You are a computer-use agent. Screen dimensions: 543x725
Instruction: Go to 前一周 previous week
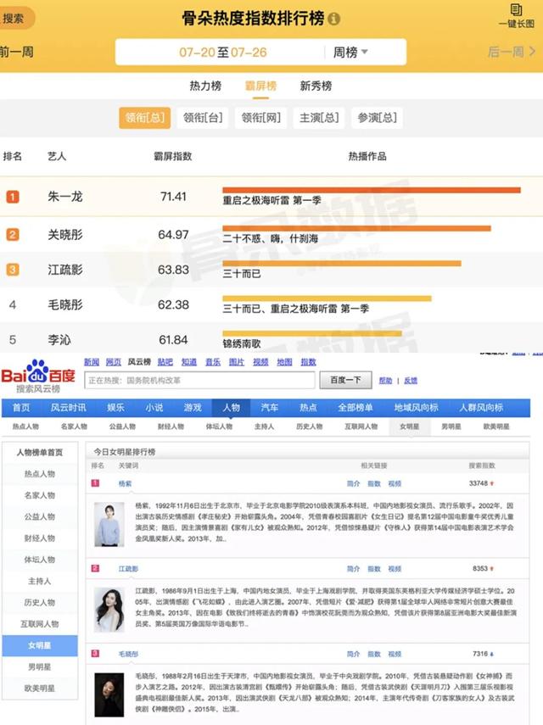17,52
